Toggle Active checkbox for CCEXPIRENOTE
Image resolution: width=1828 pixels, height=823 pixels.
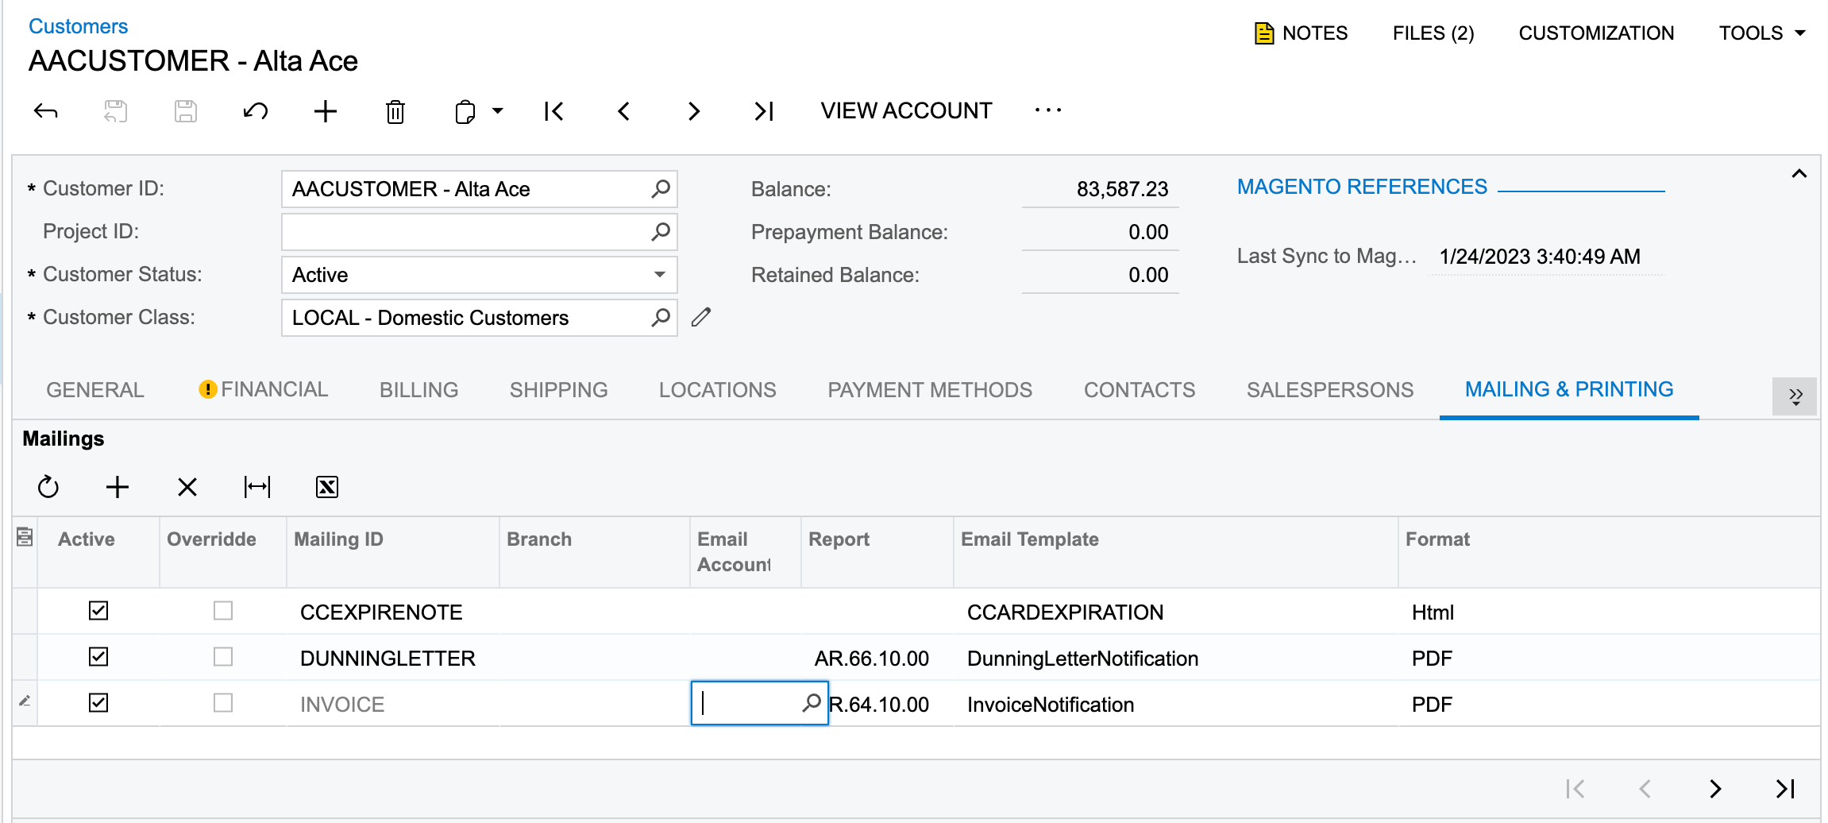(98, 611)
